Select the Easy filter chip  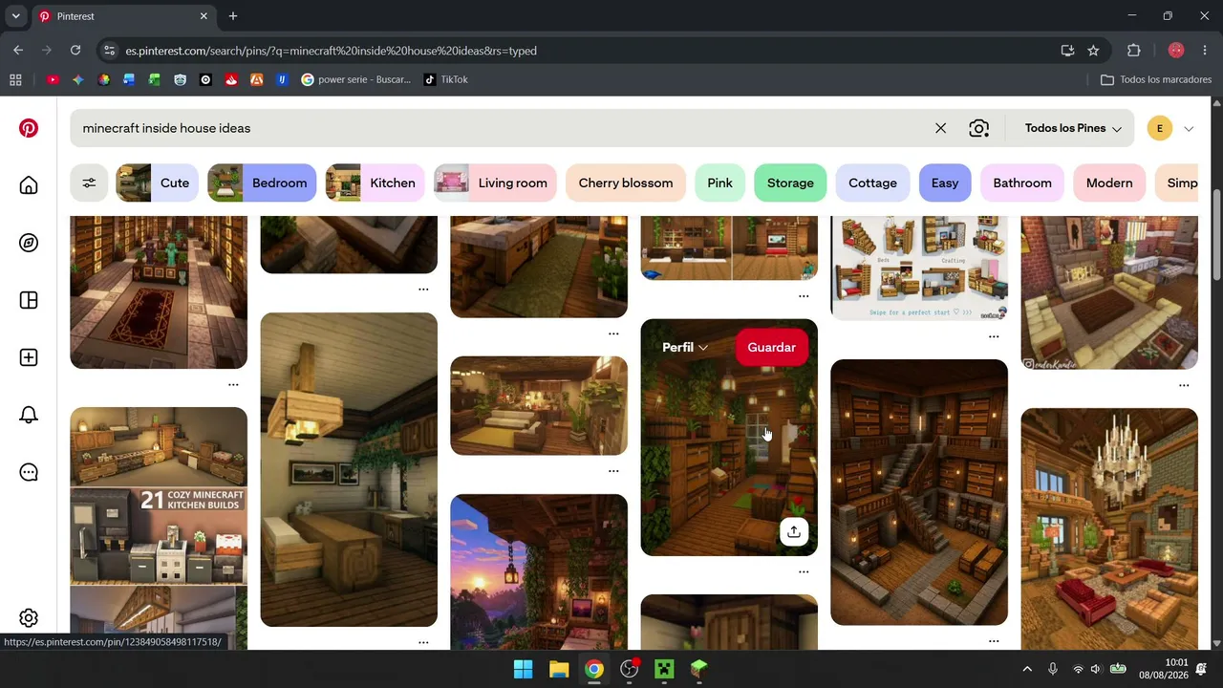coord(945,183)
